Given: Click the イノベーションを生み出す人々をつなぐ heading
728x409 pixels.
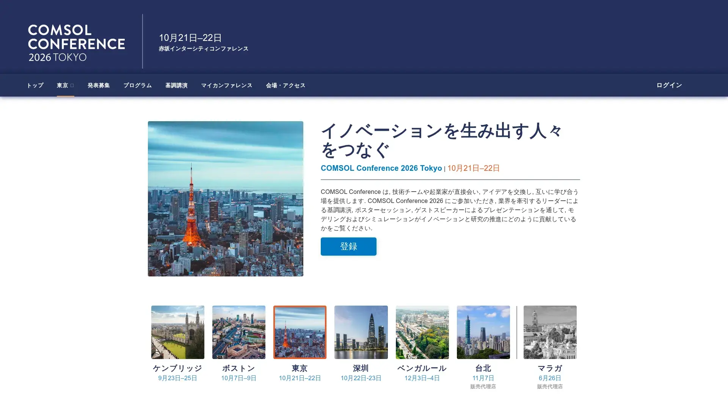Looking at the screenshot, I should click(x=442, y=140).
